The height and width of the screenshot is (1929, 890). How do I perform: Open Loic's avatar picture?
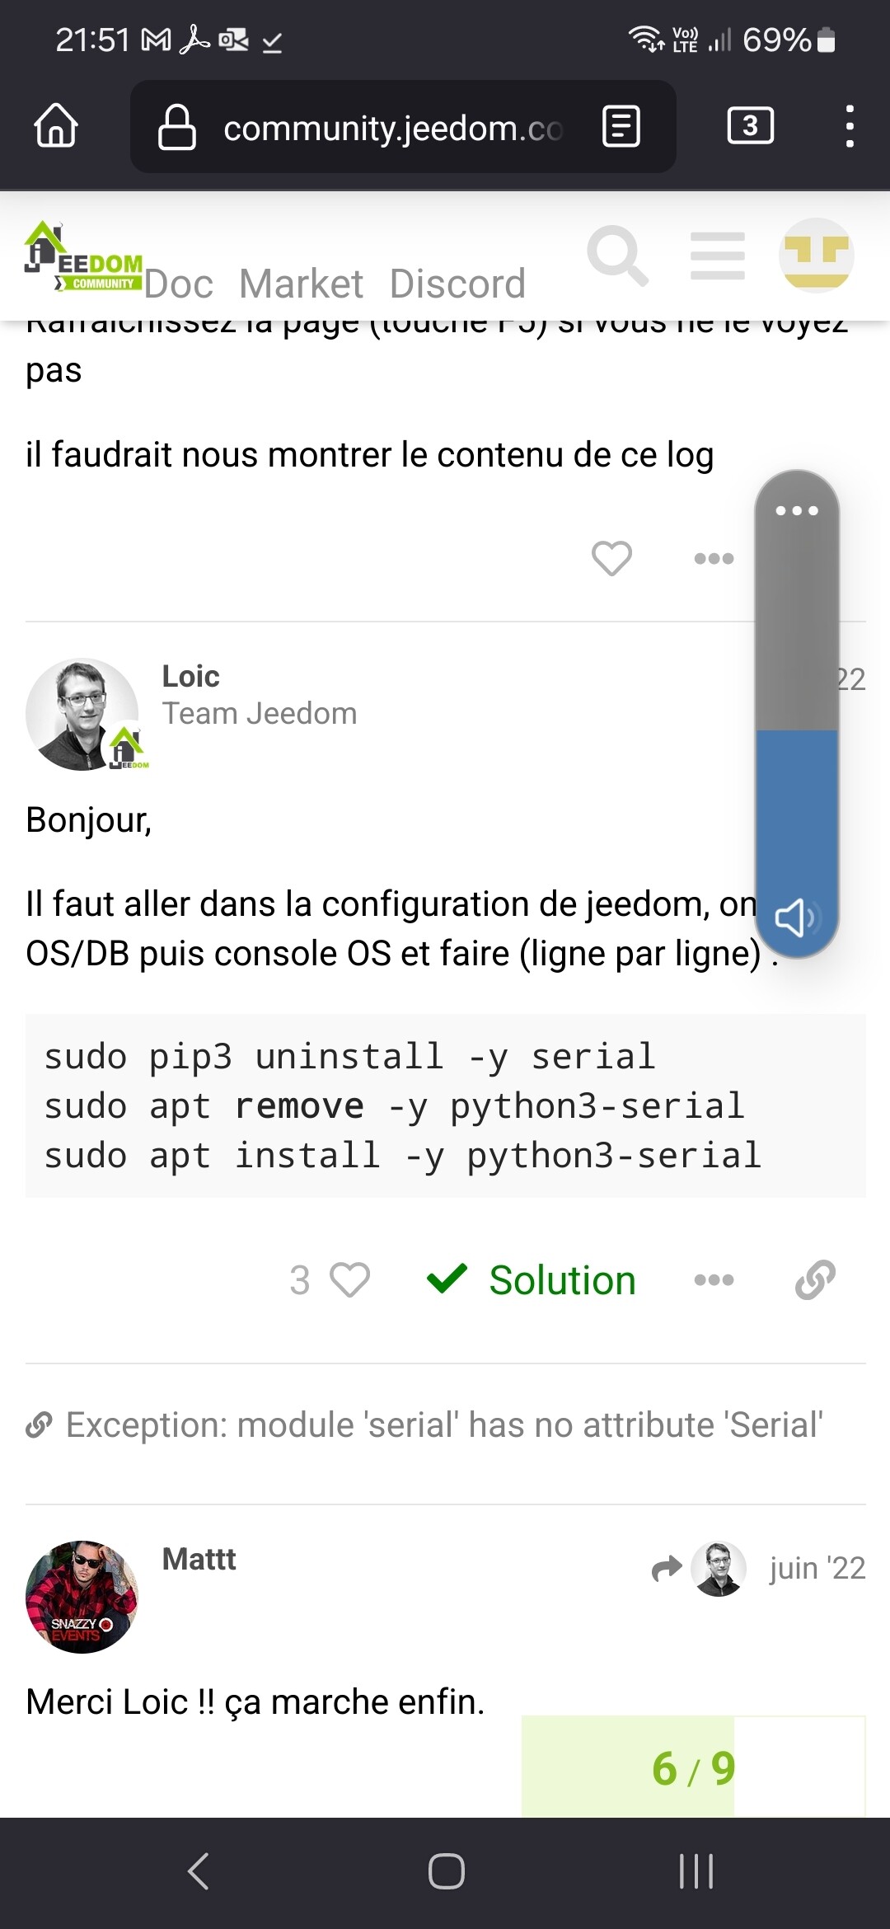pos(82,714)
